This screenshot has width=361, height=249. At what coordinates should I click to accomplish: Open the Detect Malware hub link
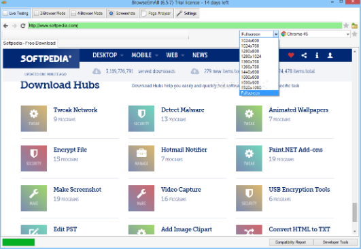(x=183, y=110)
